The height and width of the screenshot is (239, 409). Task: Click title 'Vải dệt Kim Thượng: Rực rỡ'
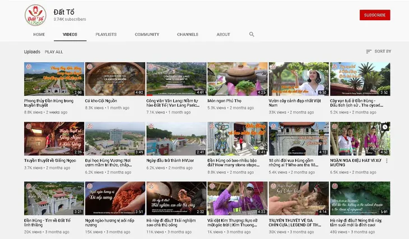(x=233, y=223)
